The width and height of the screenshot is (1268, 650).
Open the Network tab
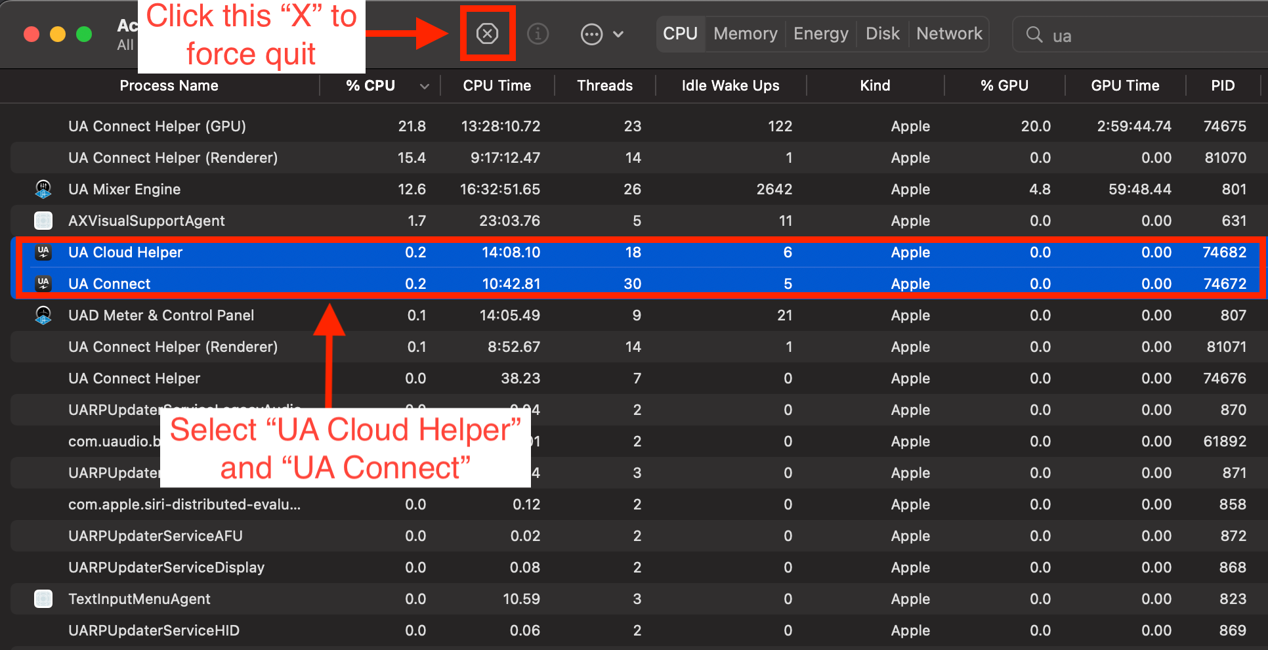949,33
